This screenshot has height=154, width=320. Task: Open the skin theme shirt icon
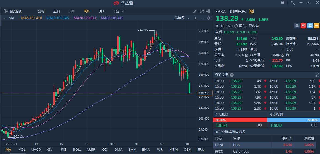282,3
